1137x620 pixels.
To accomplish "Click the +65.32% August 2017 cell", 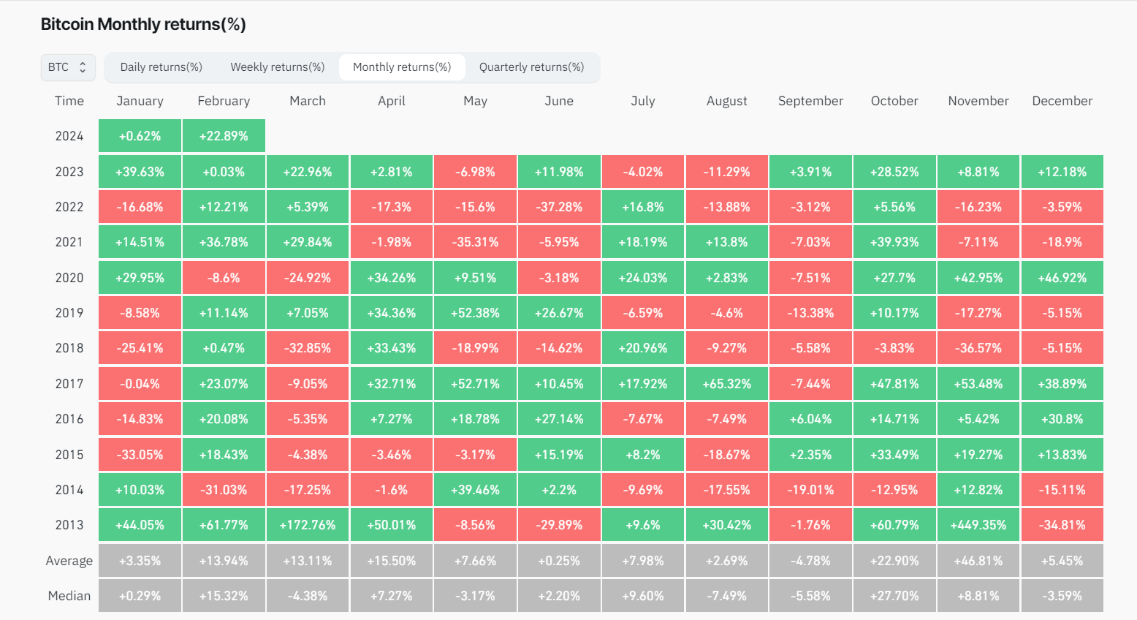I will click(x=726, y=383).
